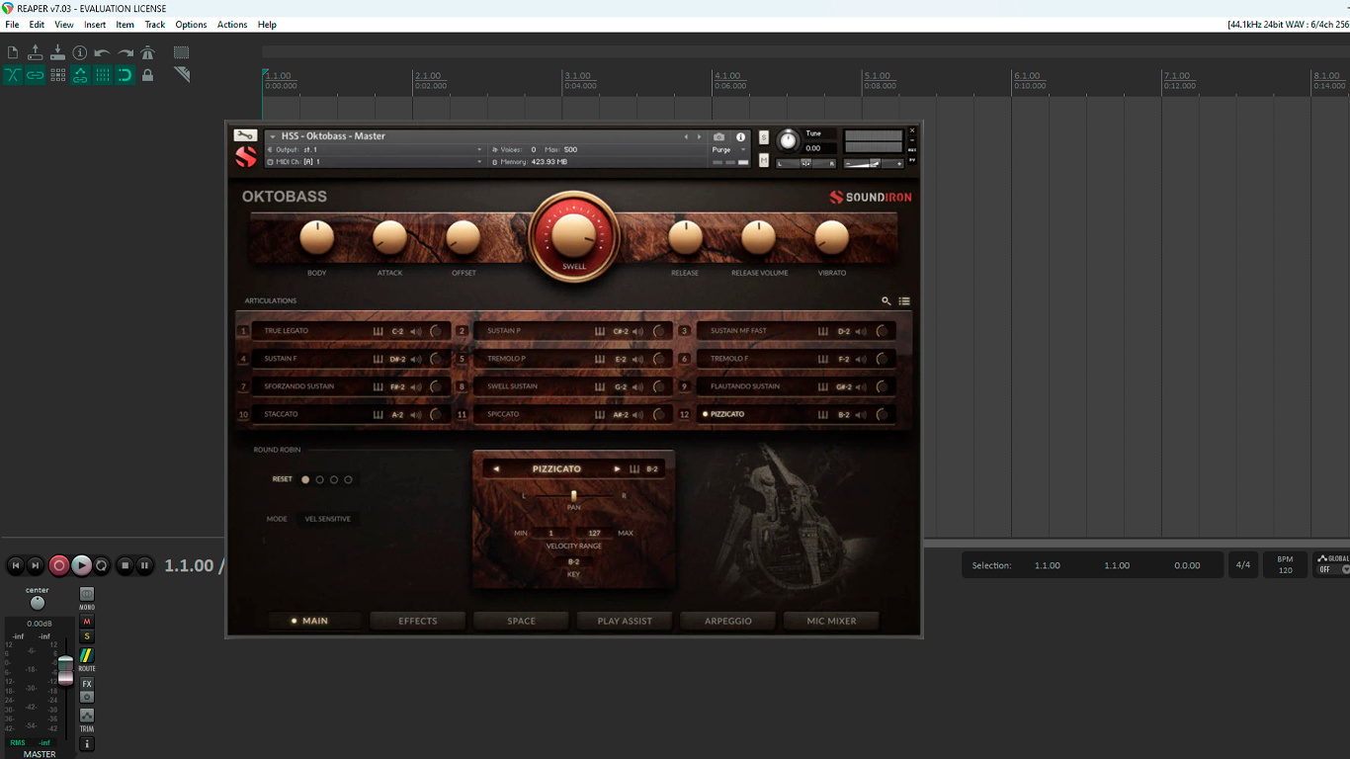Switch to the PLAY ASSIST tab
The width and height of the screenshot is (1350, 759).
point(625,621)
